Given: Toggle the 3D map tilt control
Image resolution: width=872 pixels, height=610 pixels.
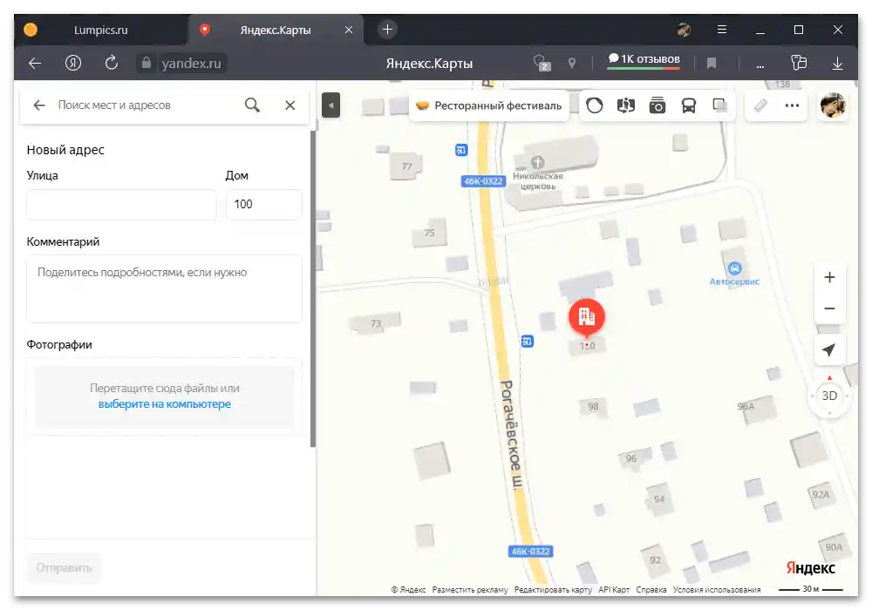Looking at the screenshot, I should click(x=829, y=396).
